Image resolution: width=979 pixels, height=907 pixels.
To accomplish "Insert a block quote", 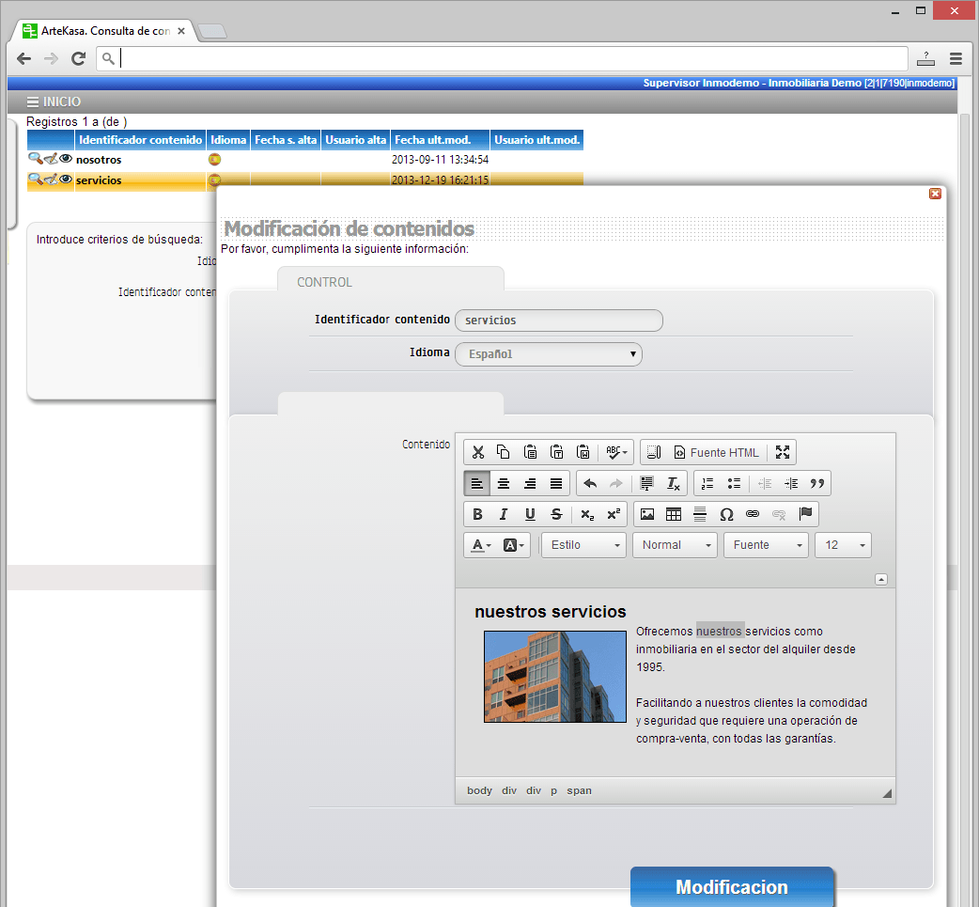I will (817, 483).
